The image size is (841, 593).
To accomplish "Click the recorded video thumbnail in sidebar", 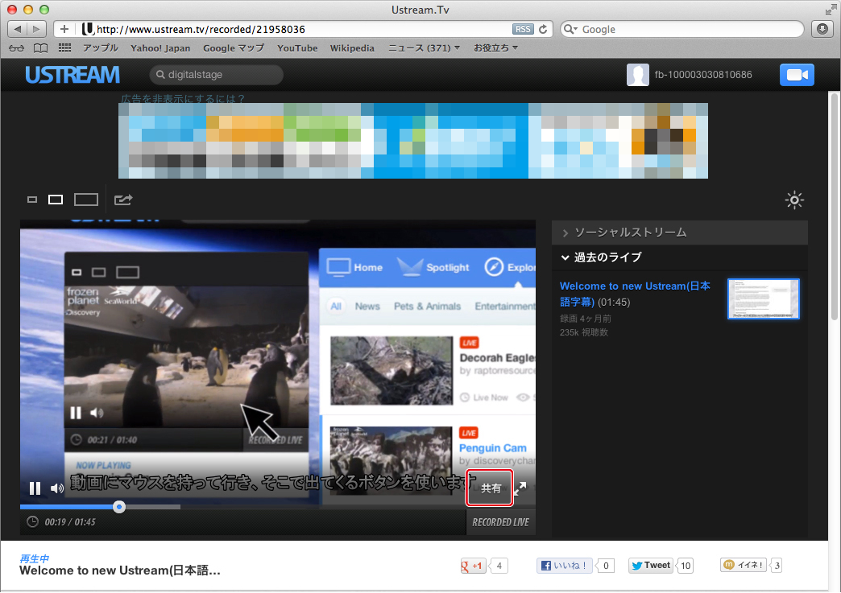I will coord(763,299).
